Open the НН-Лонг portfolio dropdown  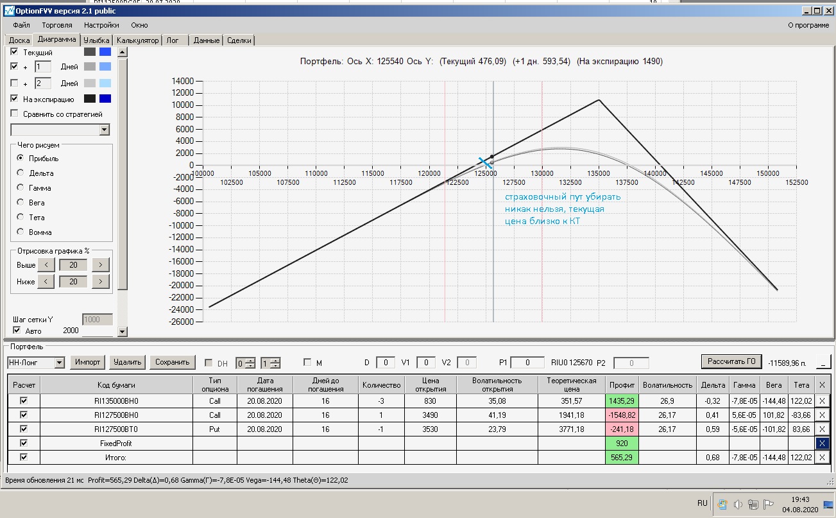(x=60, y=363)
